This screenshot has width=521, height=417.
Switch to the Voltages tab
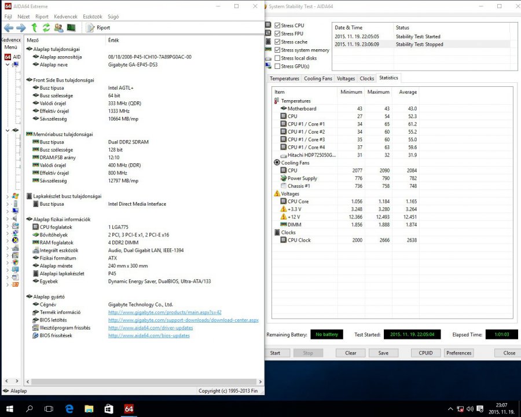pos(346,79)
